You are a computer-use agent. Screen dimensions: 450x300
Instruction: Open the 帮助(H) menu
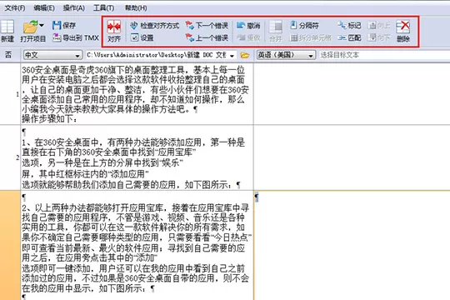point(136,7)
